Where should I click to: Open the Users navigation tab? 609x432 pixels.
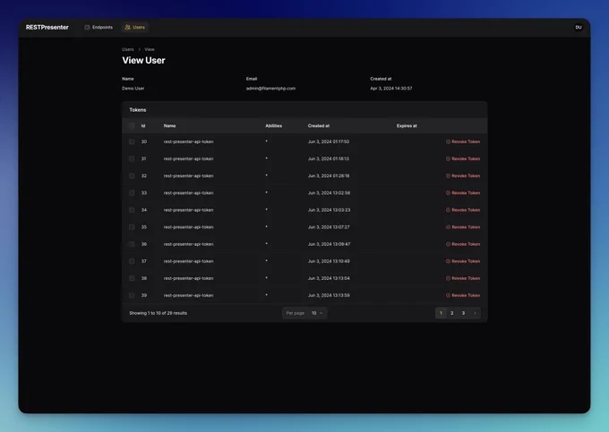pyautogui.click(x=134, y=27)
